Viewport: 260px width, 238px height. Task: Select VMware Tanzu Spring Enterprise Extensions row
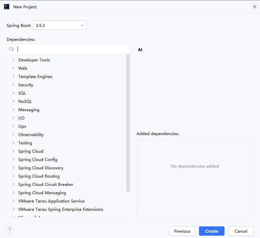coord(66,209)
